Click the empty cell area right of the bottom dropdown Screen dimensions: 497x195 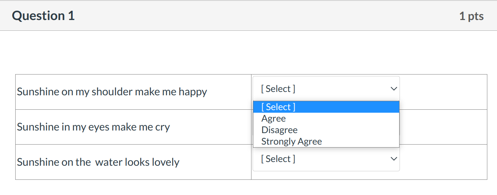point(443,162)
